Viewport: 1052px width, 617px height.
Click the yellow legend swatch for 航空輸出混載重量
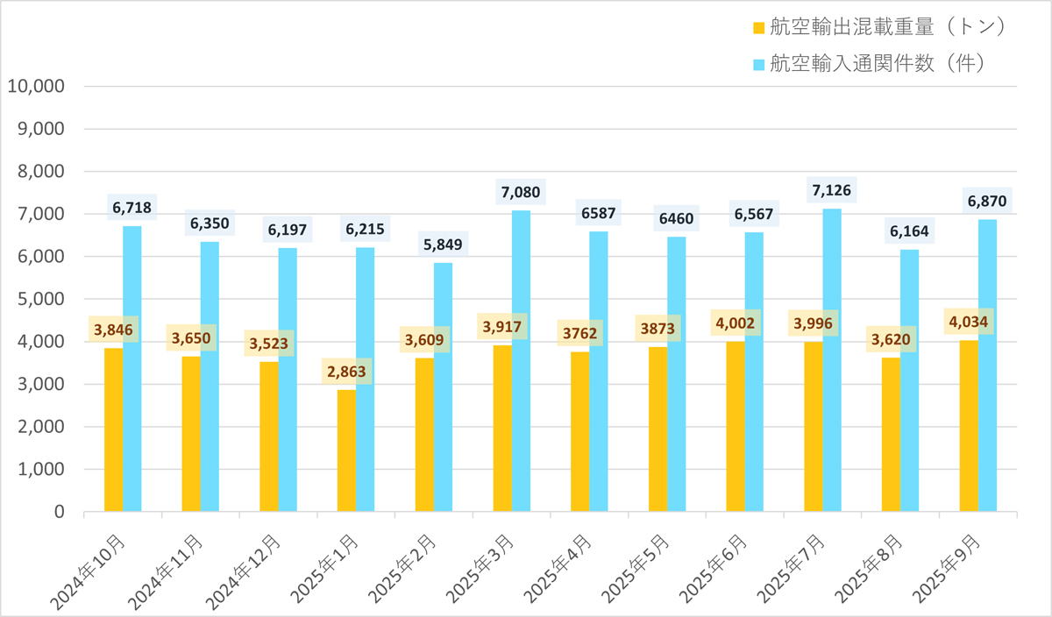click(759, 28)
